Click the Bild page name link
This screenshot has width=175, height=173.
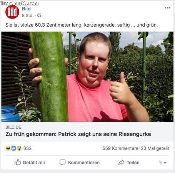[x=26, y=9]
